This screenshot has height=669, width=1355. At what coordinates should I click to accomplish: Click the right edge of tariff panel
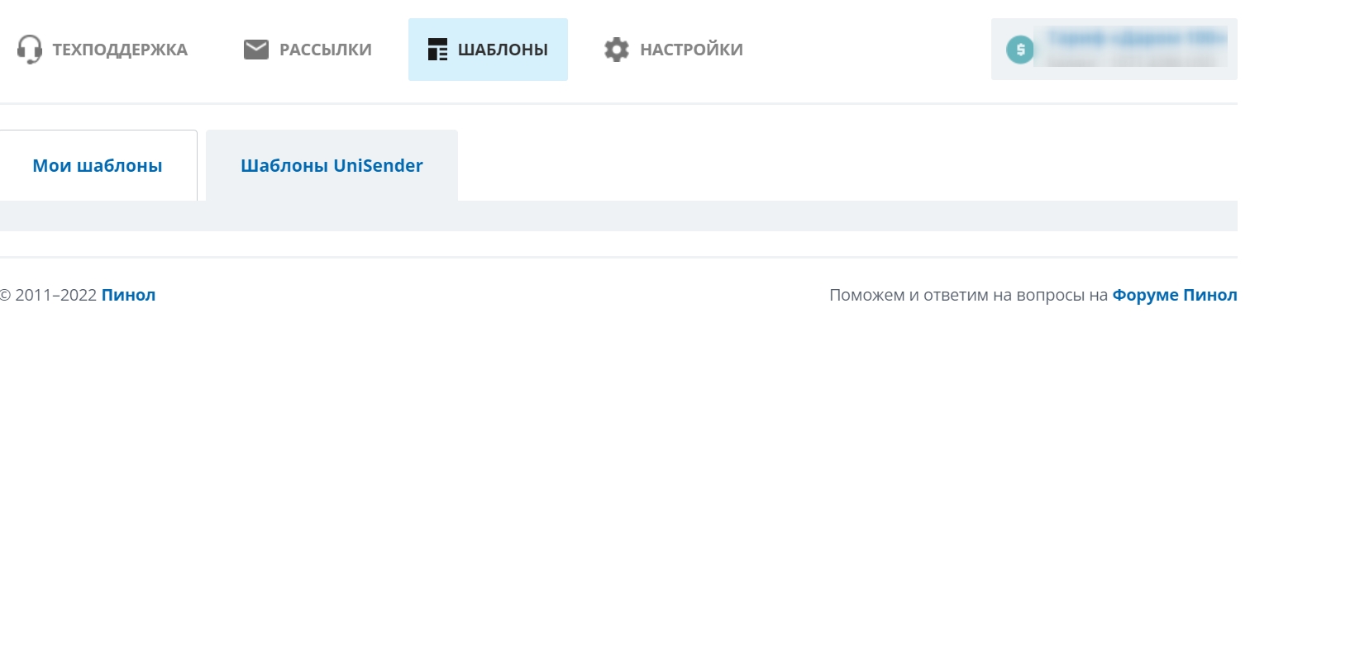pos(1232,50)
